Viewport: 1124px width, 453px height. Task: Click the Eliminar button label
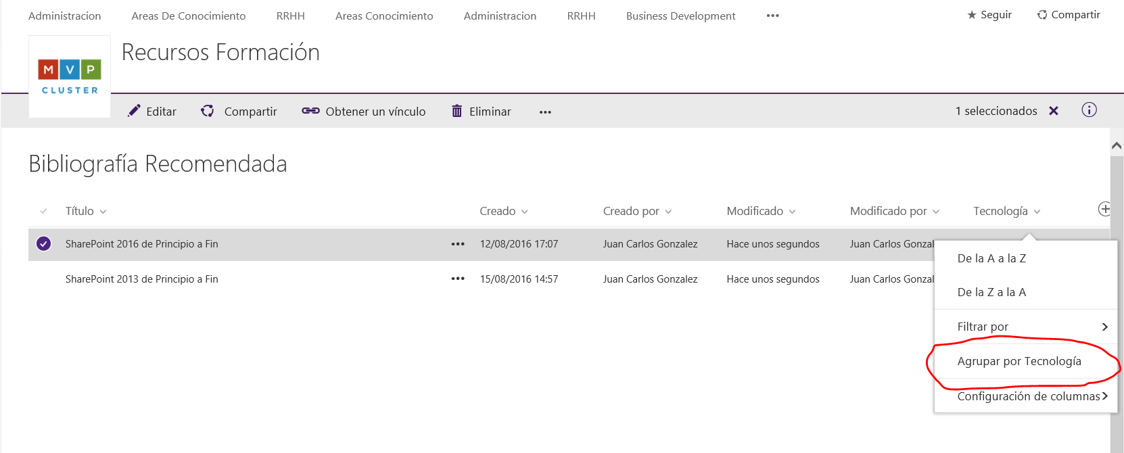[490, 112]
